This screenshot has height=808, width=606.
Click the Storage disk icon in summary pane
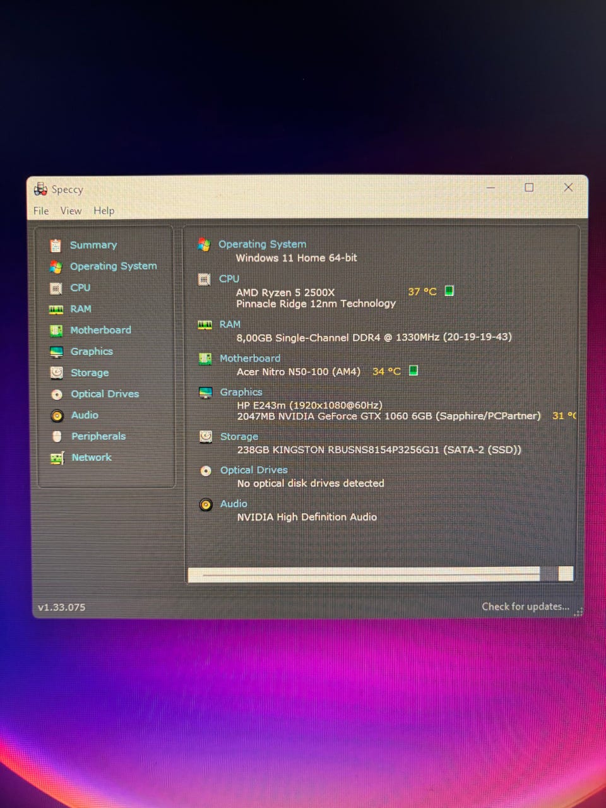tap(206, 437)
